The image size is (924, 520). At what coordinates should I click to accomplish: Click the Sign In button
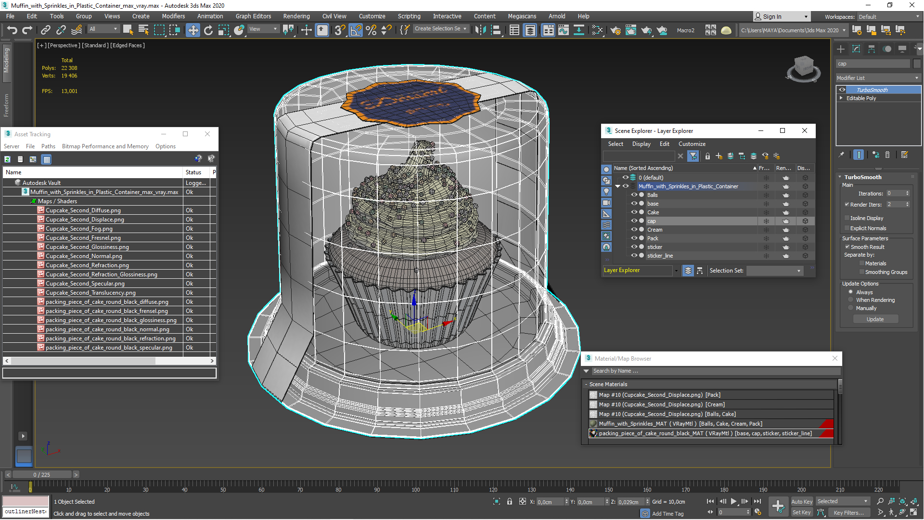(x=781, y=16)
